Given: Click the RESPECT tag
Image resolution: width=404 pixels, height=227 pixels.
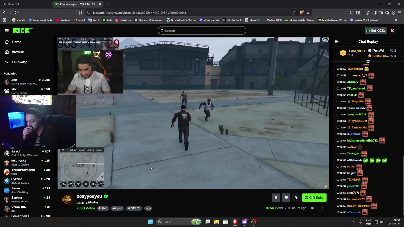Looking at the screenshot, I should pyautogui.click(x=134, y=208).
